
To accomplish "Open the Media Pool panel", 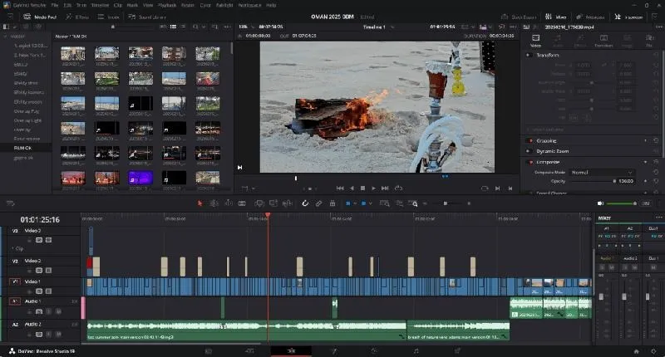I will tap(40, 17).
